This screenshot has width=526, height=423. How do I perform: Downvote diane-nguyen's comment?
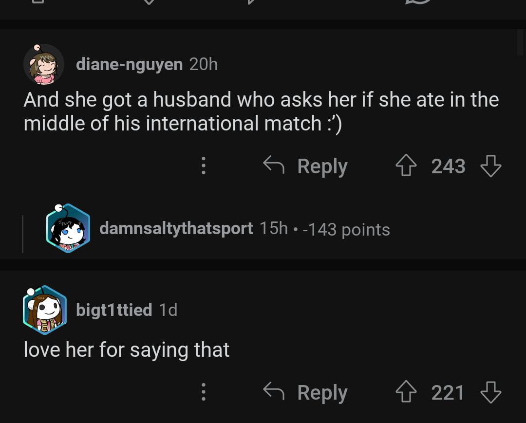point(490,166)
